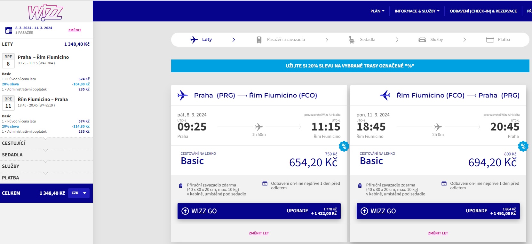Click the return arrival time 20:45
This screenshot has height=244, width=532.
(505, 127)
